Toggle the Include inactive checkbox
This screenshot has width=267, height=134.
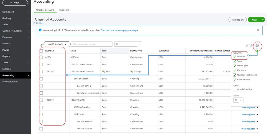[x=235, y=89]
